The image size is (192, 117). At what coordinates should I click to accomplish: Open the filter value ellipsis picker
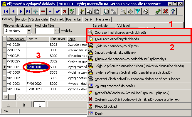click(57, 31)
